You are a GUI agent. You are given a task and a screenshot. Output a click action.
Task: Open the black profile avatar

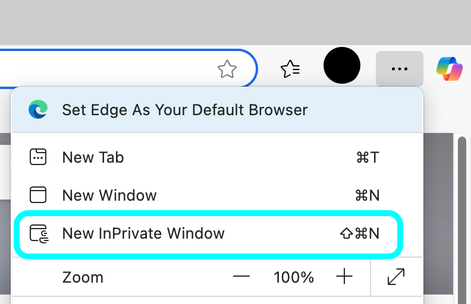342,66
